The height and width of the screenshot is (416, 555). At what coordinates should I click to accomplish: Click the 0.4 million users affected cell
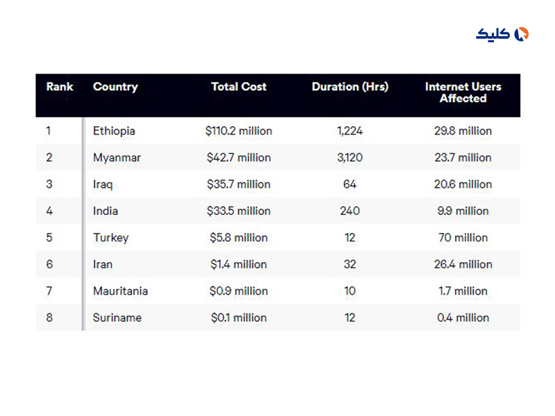(463, 318)
